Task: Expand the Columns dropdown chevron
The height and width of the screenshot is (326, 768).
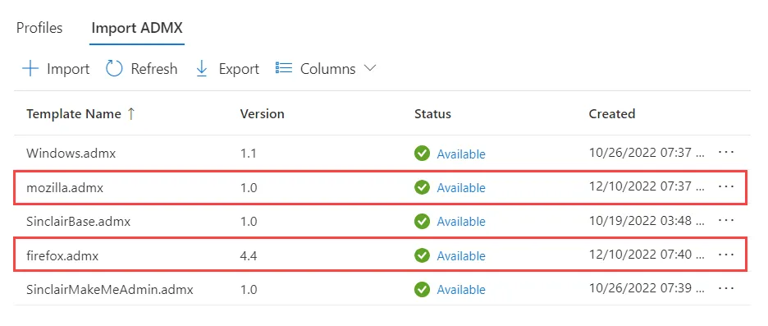Action: [370, 68]
